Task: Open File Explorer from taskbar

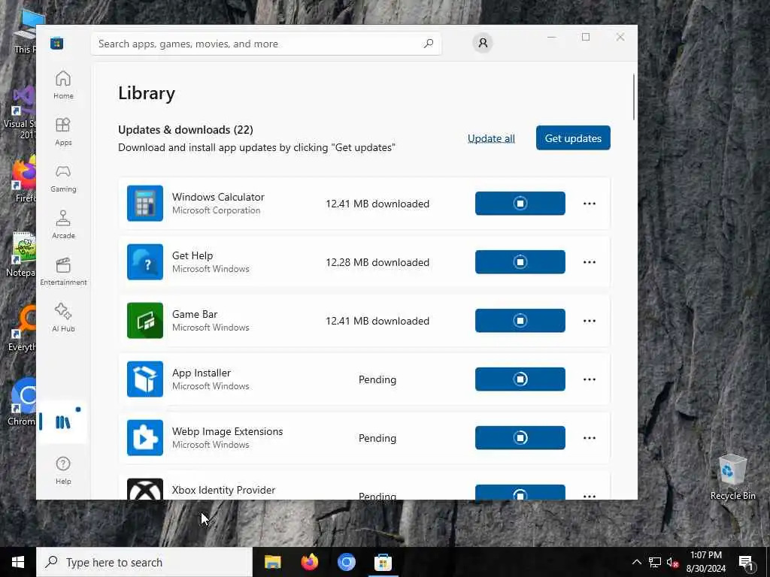Action: tap(272, 562)
